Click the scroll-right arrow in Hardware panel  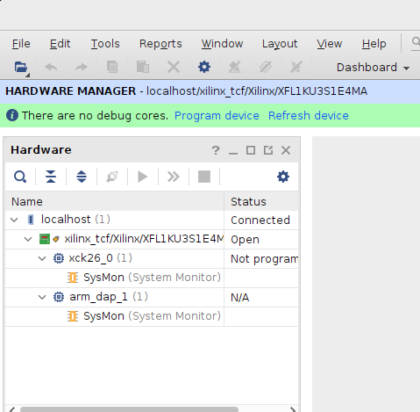click(x=293, y=409)
